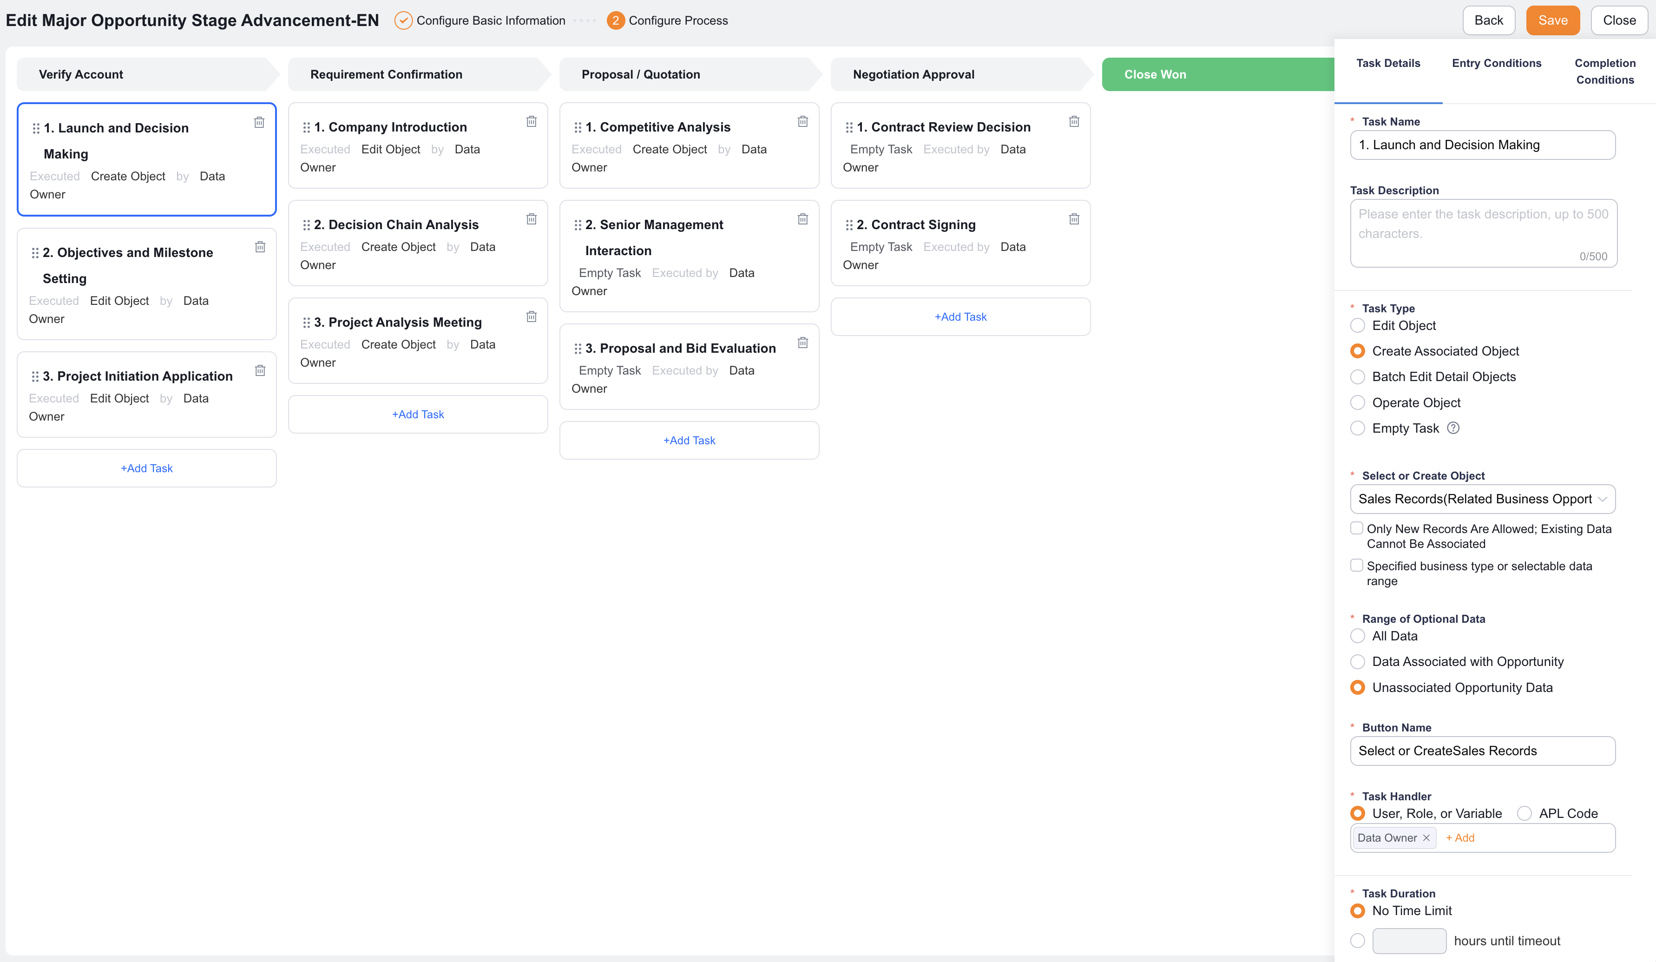Grab drag handle of Company Introduction task
The image size is (1656, 962).
point(306,127)
